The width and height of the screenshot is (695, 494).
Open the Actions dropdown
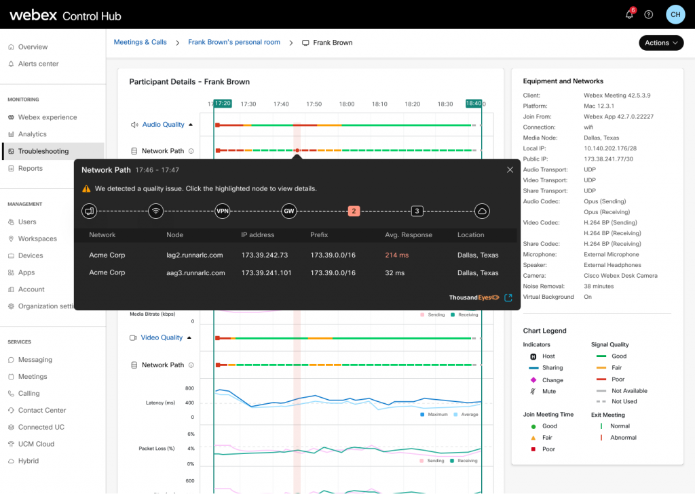pos(660,42)
